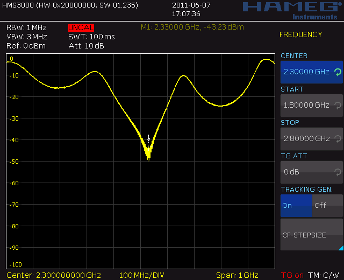Click the rotary knob icon in START field
The width and height of the screenshot is (344, 280).
coord(338,106)
